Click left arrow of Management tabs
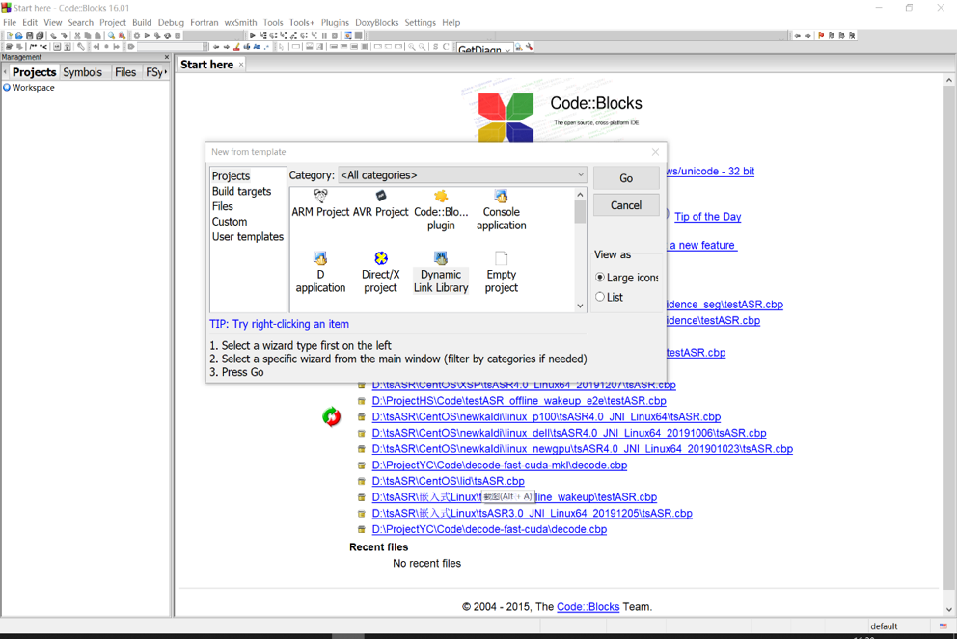Screen dimensions: 957x639 click(5, 72)
